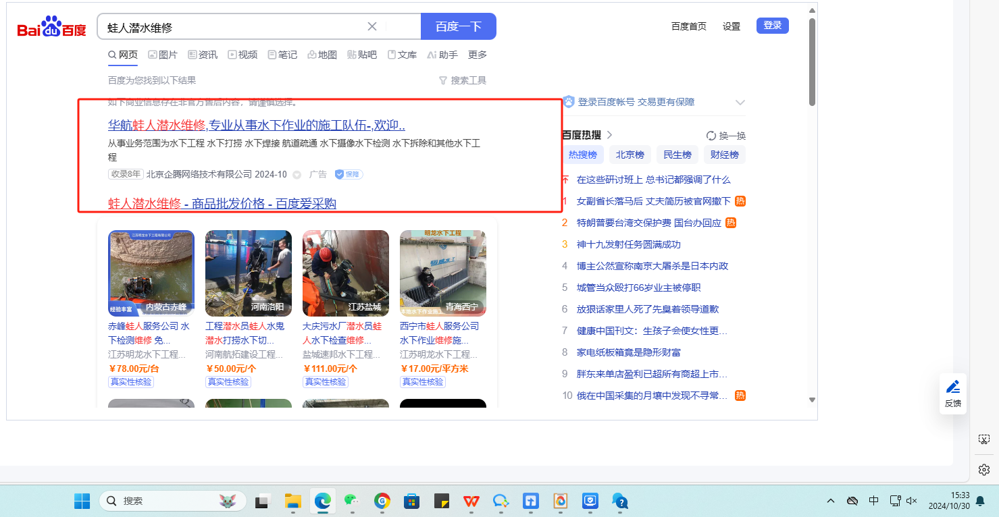Refresh hot list with 换一换
The width and height of the screenshot is (999, 517).
(x=726, y=135)
